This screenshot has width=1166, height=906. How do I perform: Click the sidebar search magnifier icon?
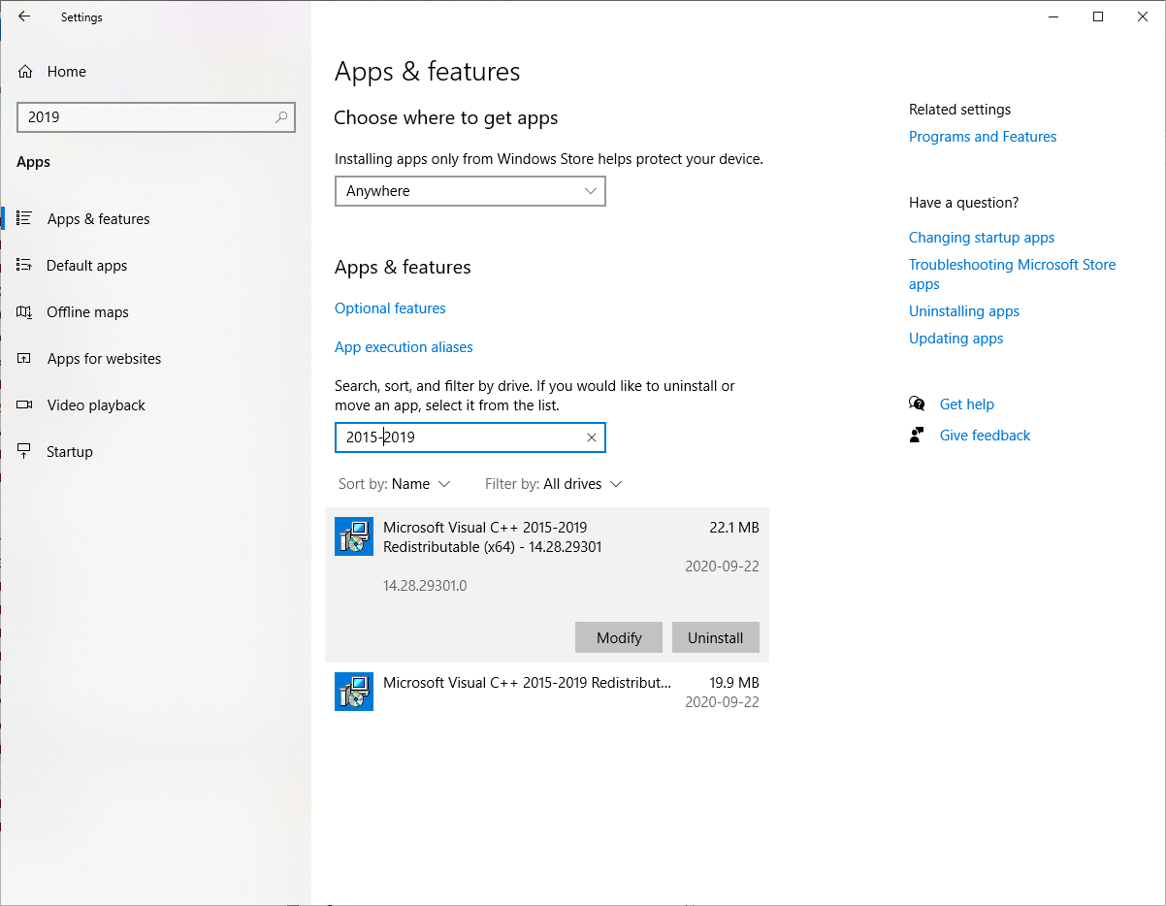click(x=281, y=117)
